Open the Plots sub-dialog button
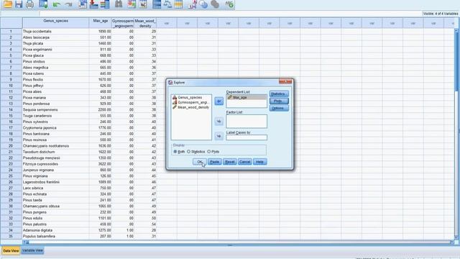This screenshot has height=259, width=460. coord(279,101)
